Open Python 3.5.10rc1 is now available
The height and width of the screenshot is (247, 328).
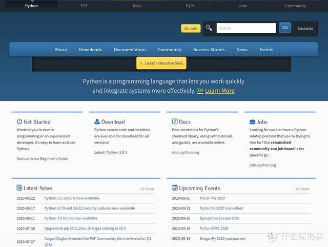click(x=72, y=198)
